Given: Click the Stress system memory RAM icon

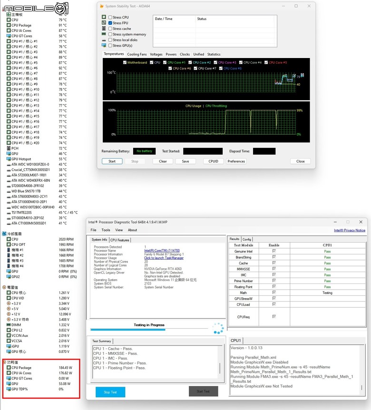Looking at the screenshot, I should click(x=104, y=34).
